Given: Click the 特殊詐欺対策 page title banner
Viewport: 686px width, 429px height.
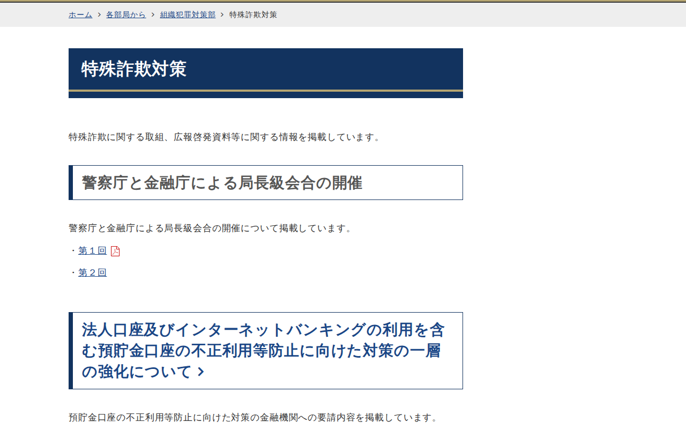Looking at the screenshot, I should (266, 73).
